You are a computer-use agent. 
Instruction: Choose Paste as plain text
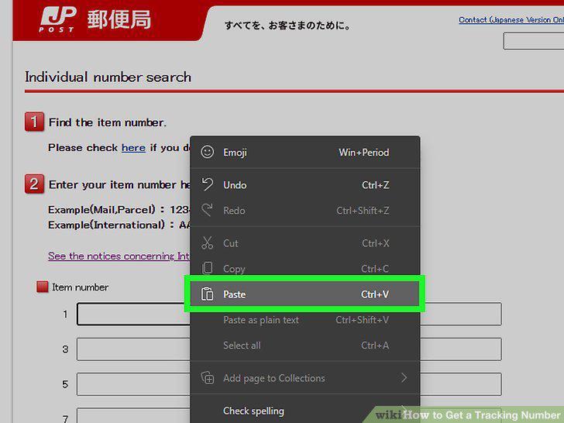(304, 320)
